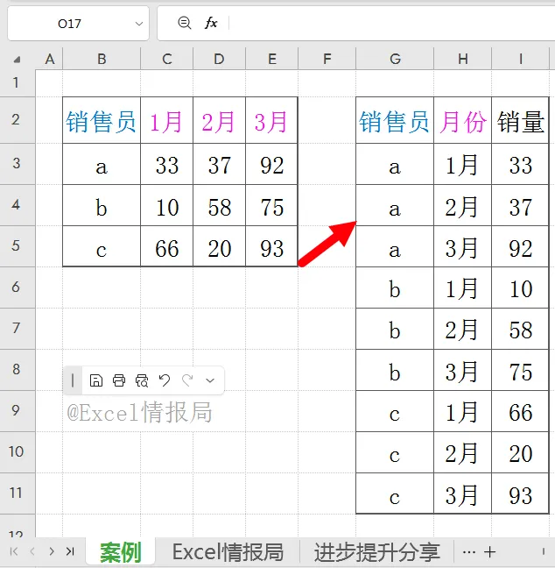
Task: Go to next sheet navigation arrow
Action: tap(52, 551)
